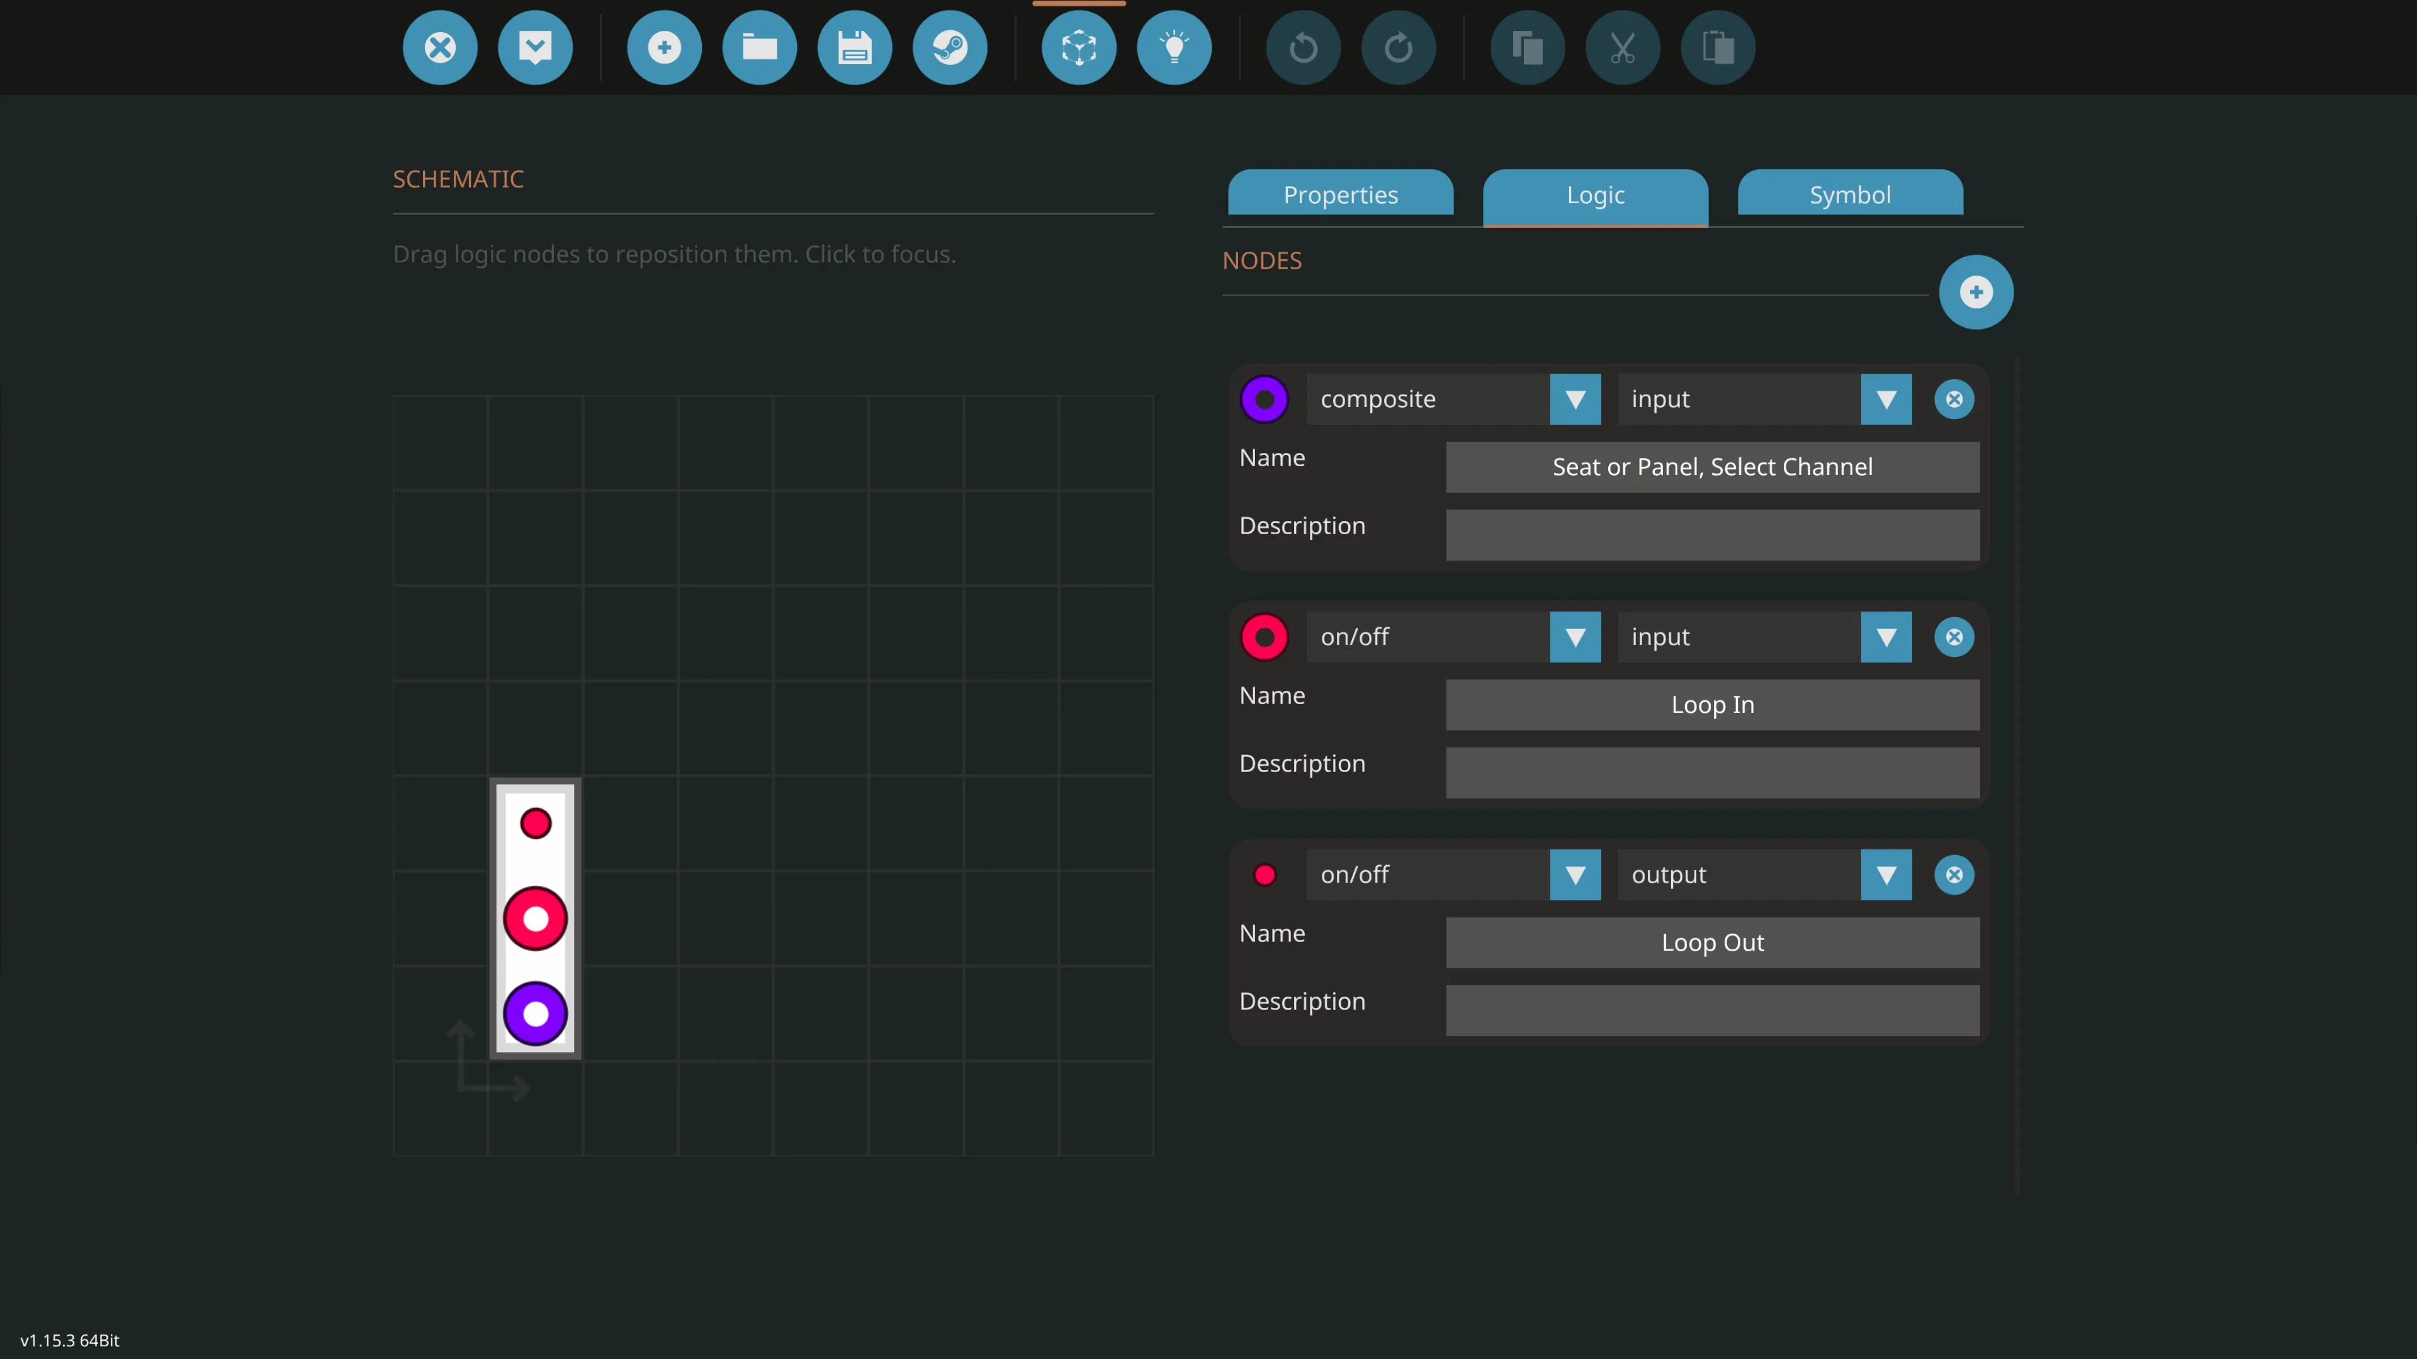Remove the Loop Out node
Viewport: 2417px width, 1359px height.
pos(1954,875)
